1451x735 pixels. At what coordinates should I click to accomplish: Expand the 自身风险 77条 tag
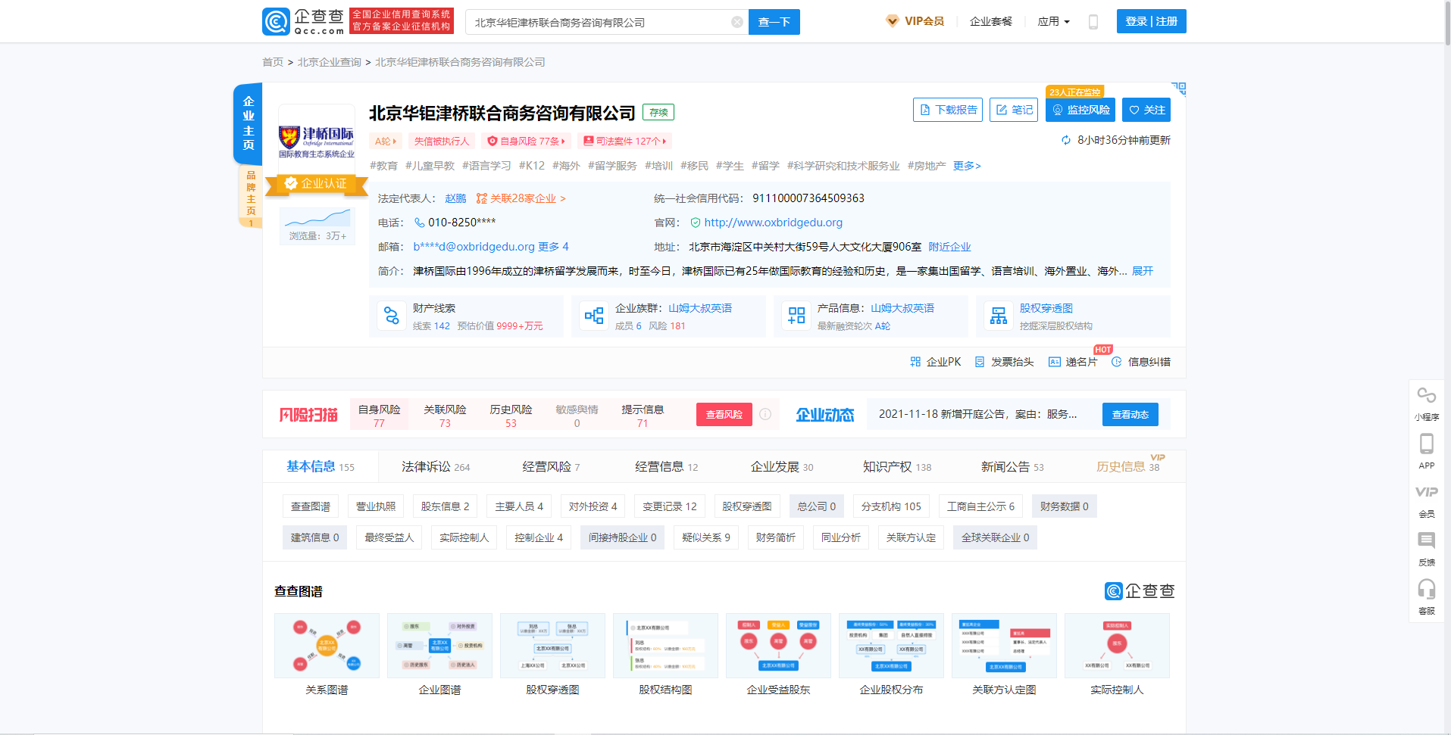tap(527, 141)
